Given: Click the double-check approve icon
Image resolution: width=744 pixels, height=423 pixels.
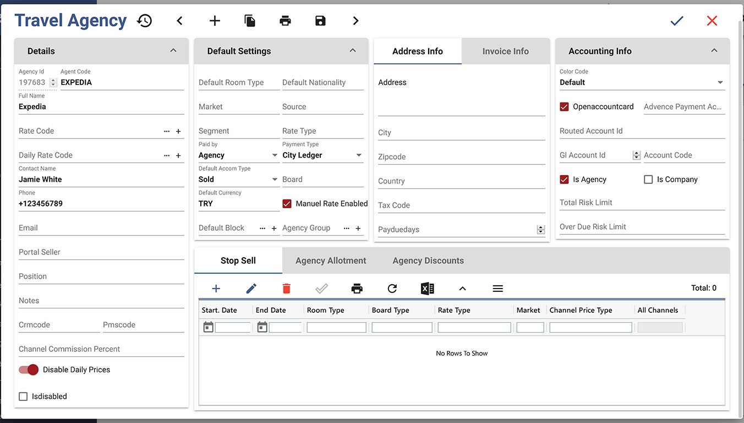Looking at the screenshot, I should pyautogui.click(x=322, y=289).
